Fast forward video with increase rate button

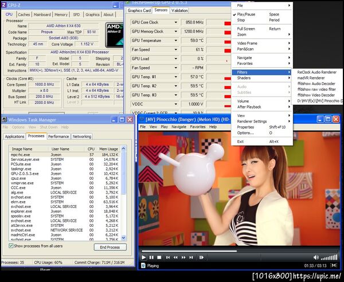click(183, 257)
